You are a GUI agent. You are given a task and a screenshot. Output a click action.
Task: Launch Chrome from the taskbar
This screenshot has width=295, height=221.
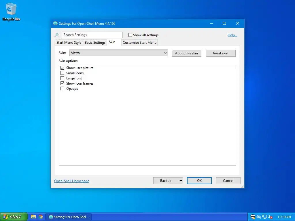pos(41,217)
